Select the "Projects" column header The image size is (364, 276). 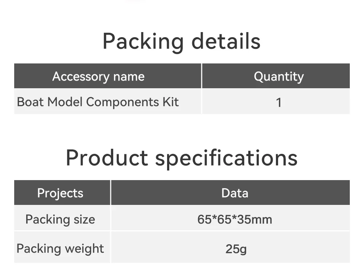[60, 193]
